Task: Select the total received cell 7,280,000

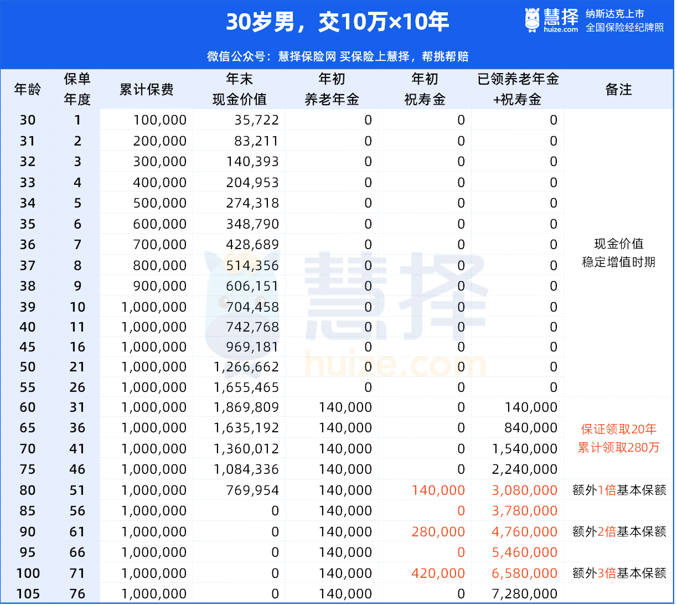Action: click(x=524, y=594)
